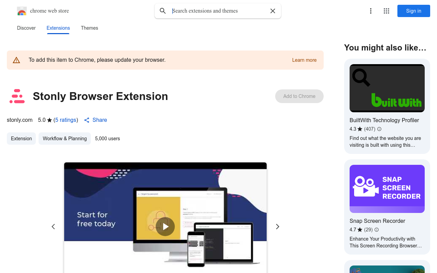This screenshot has height=273, width=437.
Task: Click the search magnifier icon
Action: click(x=163, y=11)
